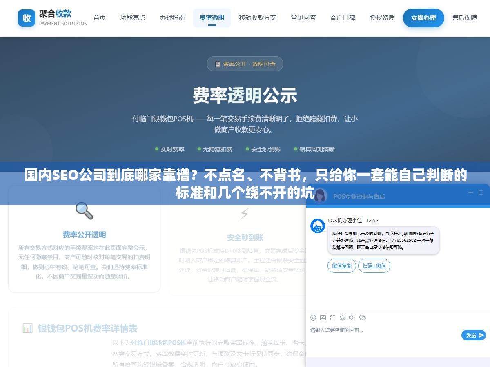Screen dimensions: 490x367
Task: Click the 无隐藏扣费 bullet label
Action: point(218,149)
